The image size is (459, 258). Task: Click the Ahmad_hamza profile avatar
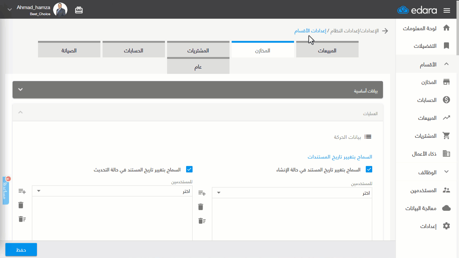pyautogui.click(x=60, y=10)
